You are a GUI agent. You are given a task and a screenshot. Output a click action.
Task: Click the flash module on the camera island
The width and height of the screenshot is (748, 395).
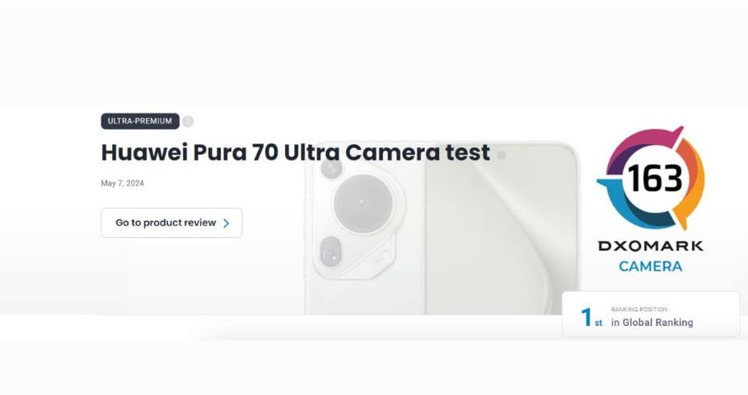382,258
